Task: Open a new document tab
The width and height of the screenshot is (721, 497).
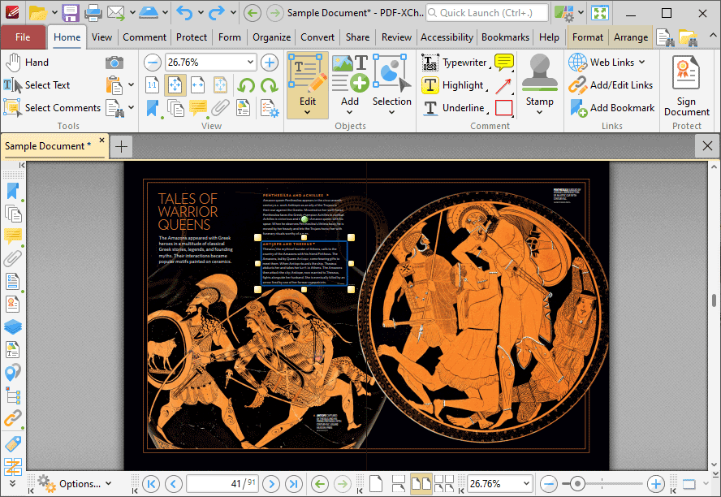Action: [122, 147]
